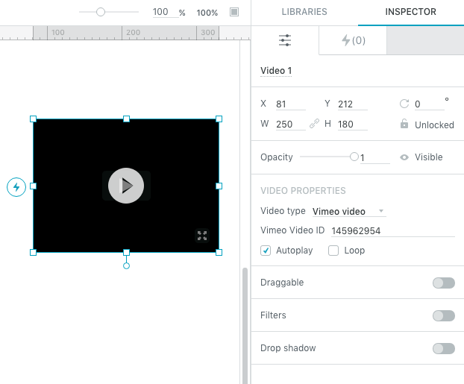This screenshot has height=384, width=464.
Task: Click the W width field
Action: (x=291, y=125)
